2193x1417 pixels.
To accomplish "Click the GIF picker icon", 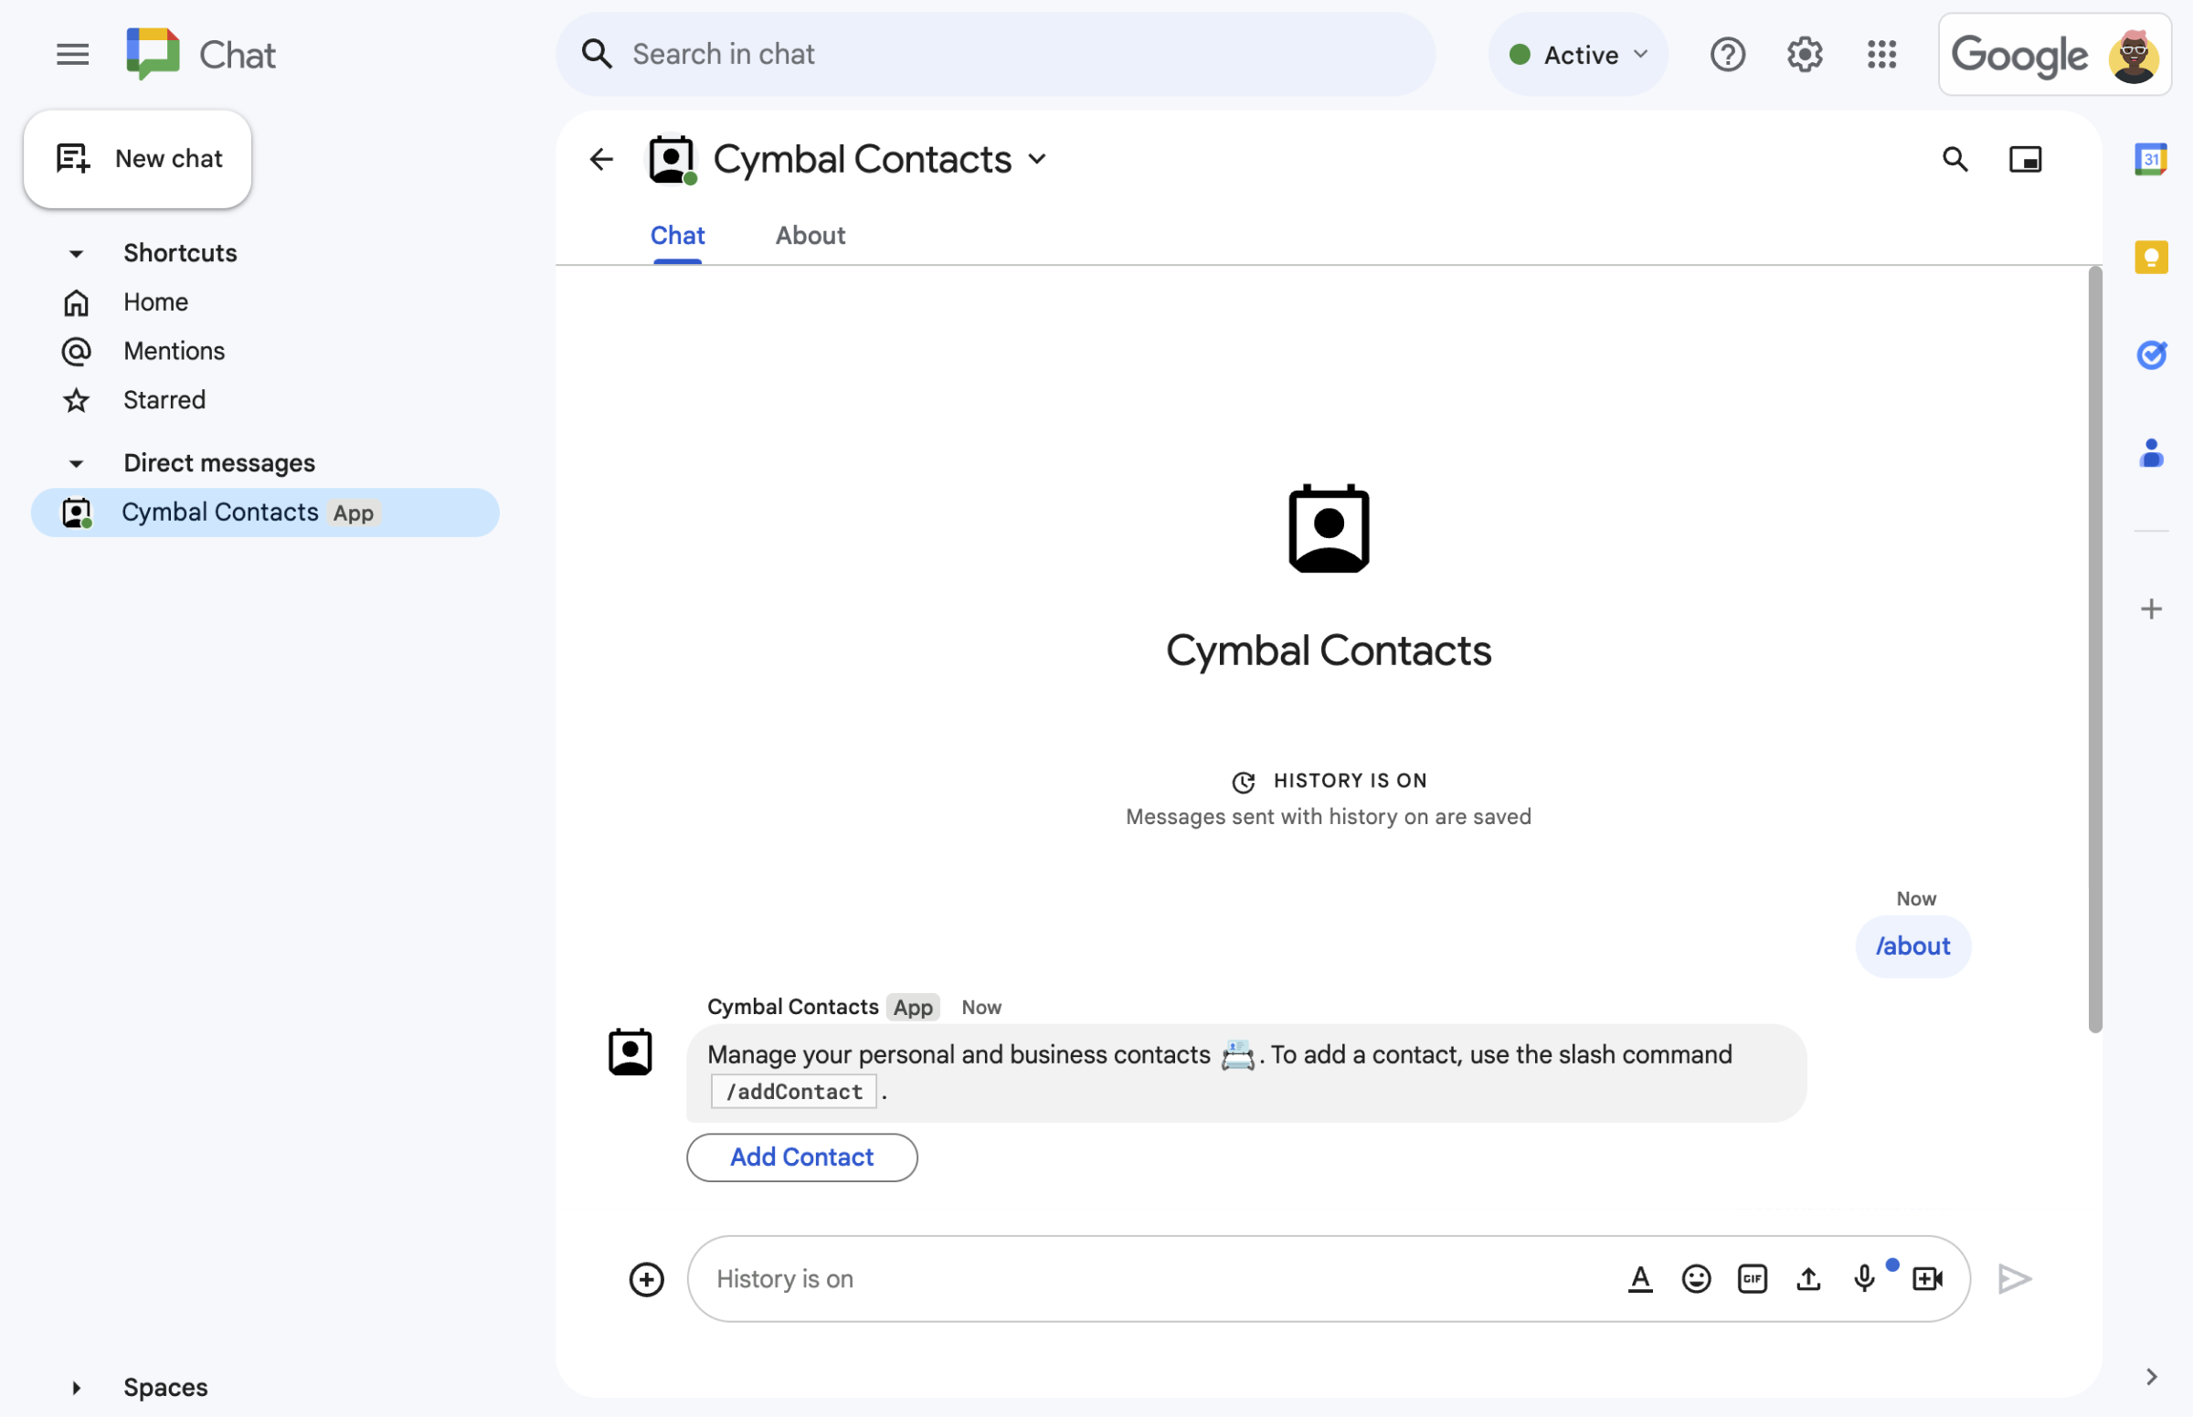I will [1750, 1278].
